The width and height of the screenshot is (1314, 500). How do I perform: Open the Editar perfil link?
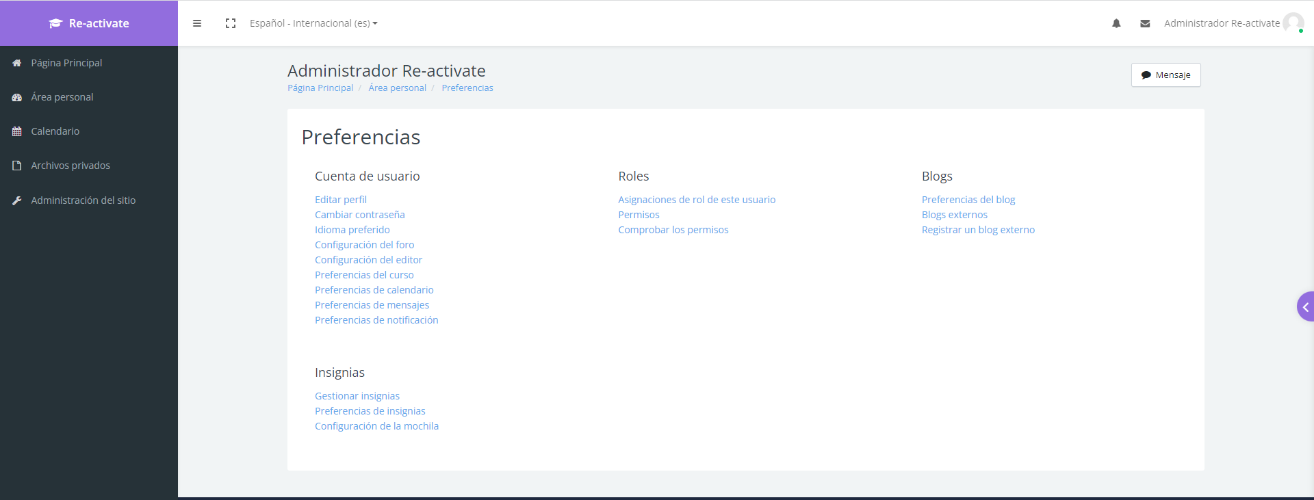coord(341,200)
